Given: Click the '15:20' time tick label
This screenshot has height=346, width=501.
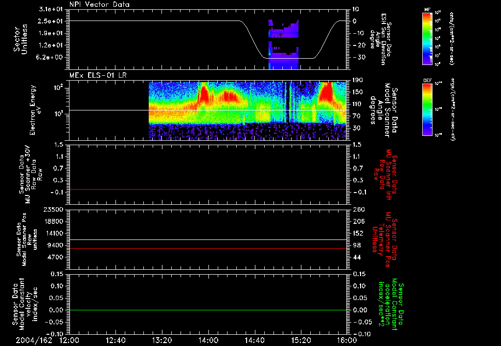Looking at the screenshot, I should coord(301,340).
